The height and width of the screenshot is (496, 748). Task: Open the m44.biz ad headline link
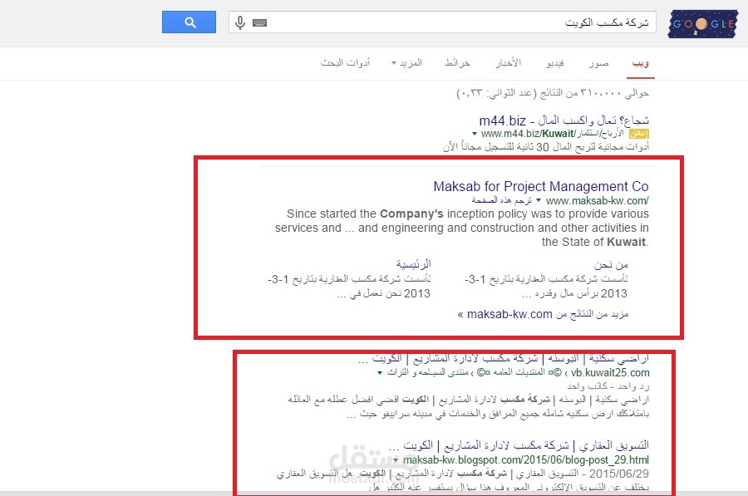[563, 120]
